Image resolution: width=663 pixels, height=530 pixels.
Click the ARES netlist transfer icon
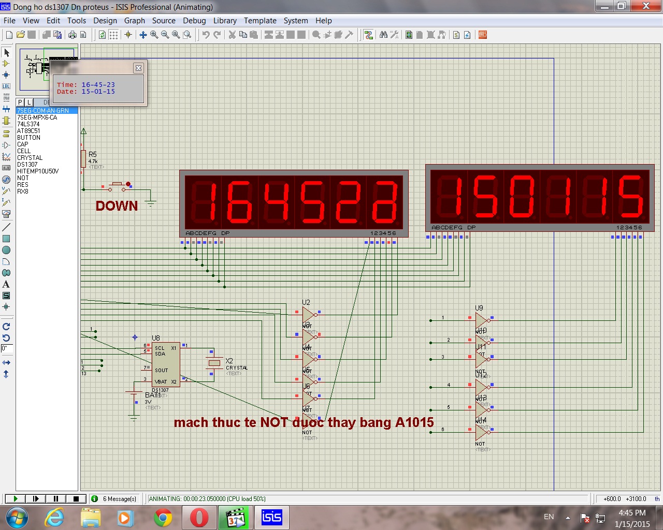[x=483, y=35]
